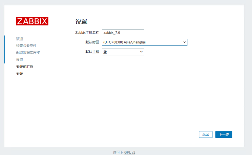Viewport: 252px width, 155px height.
Task: Click the ZABBIX logo
Action: pos(32,21)
